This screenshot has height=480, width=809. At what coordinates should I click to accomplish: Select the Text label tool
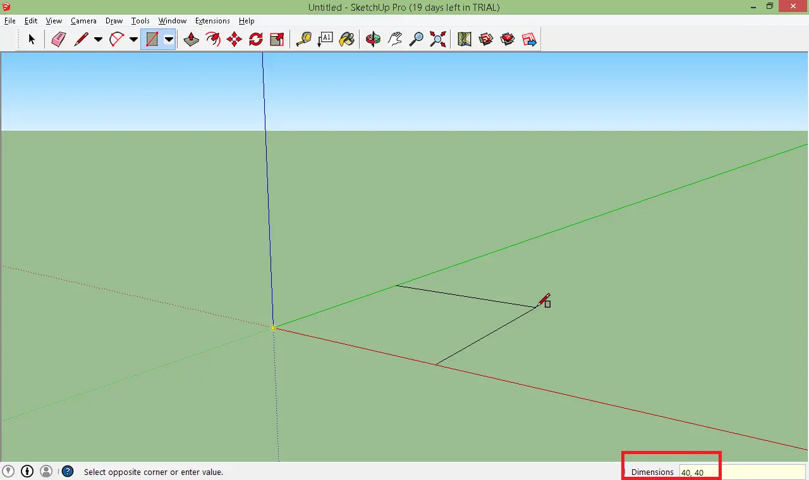[x=325, y=39]
